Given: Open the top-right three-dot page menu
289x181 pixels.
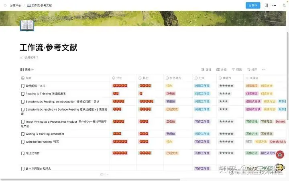Looking at the screenshot, I should tap(274, 5).
